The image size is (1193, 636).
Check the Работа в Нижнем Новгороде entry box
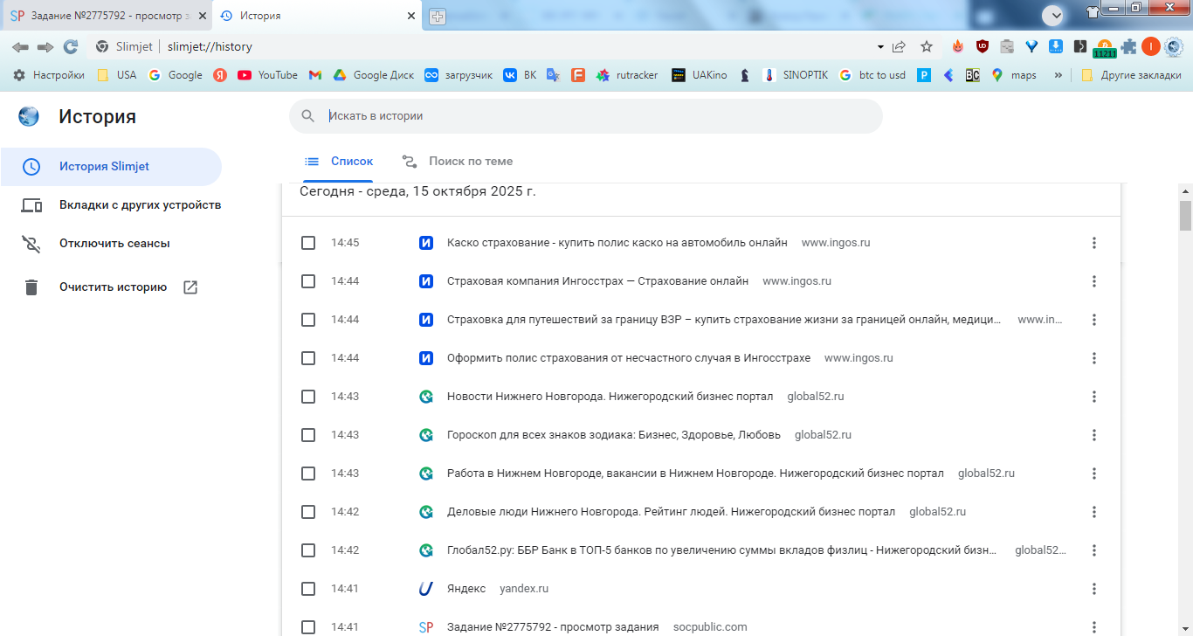(308, 474)
